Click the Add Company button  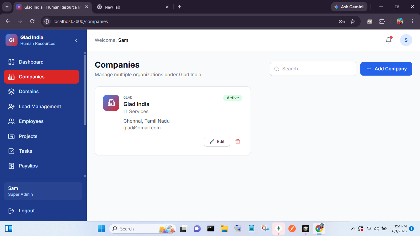(x=386, y=69)
